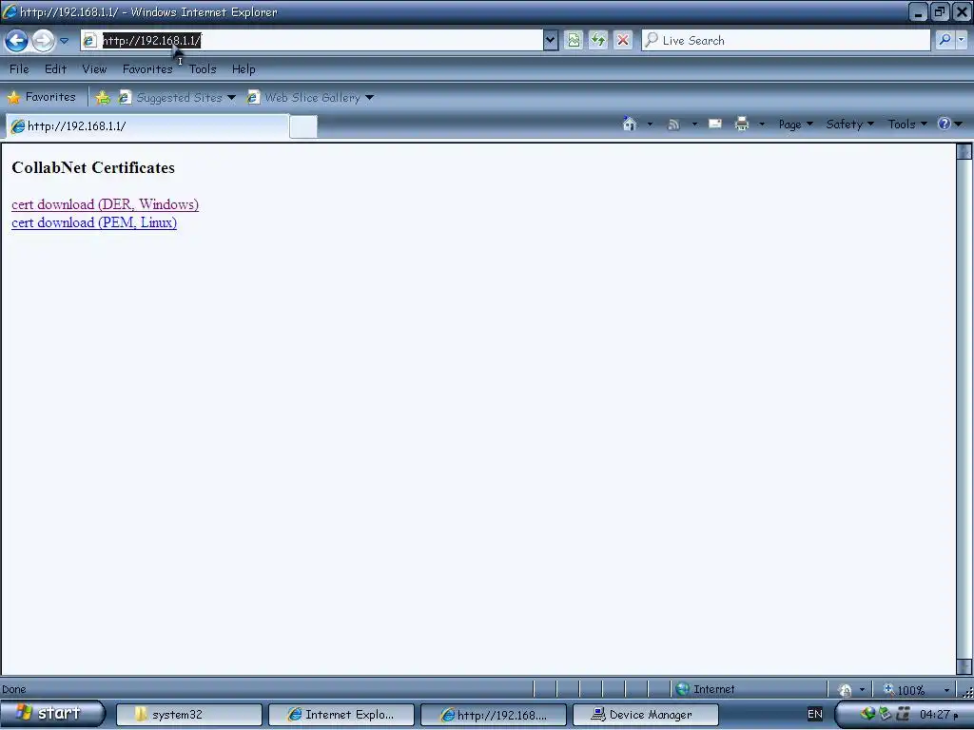Screen dimensions: 974x730
Task: Open the 100% zoom level control
Action: [916, 690]
